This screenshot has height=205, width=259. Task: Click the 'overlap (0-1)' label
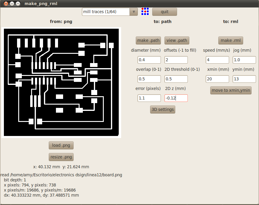point(149,69)
